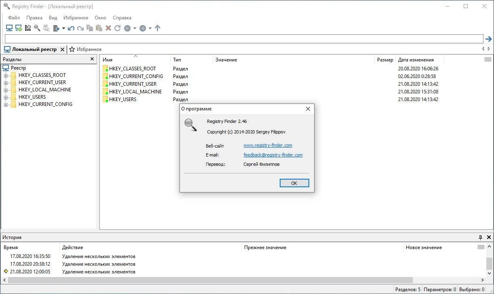Open the magnifier Find tool
The height and width of the screenshot is (294, 494).
[x=37, y=28]
